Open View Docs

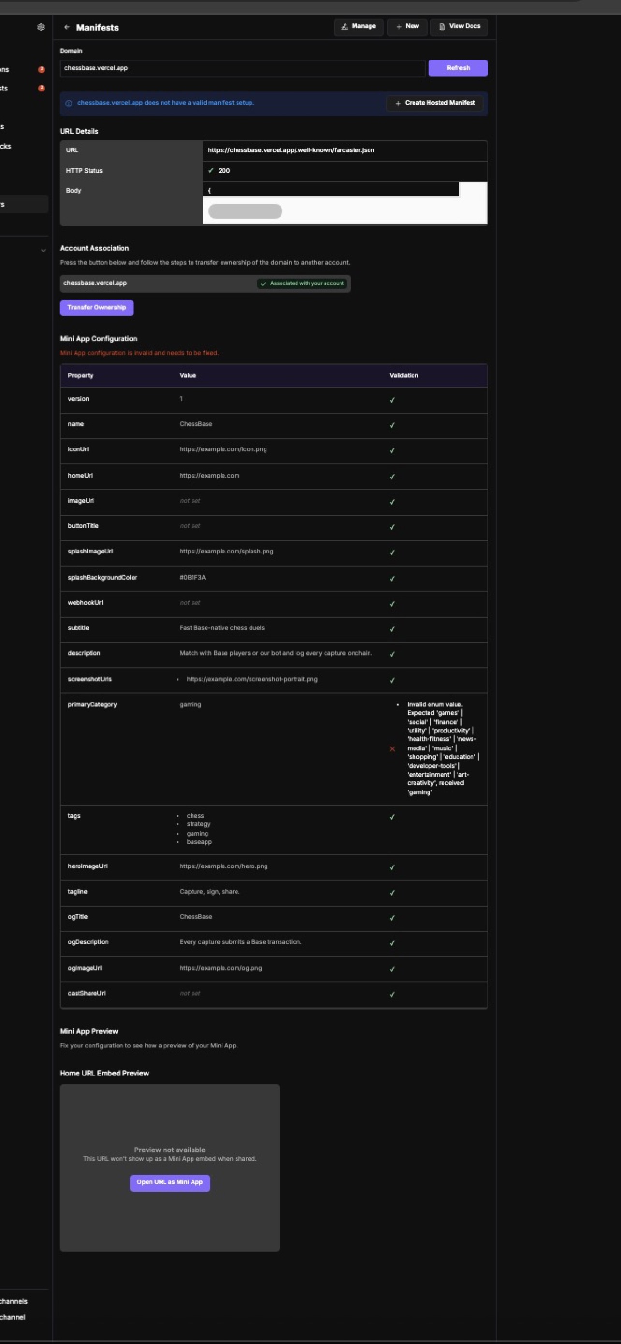coord(459,27)
